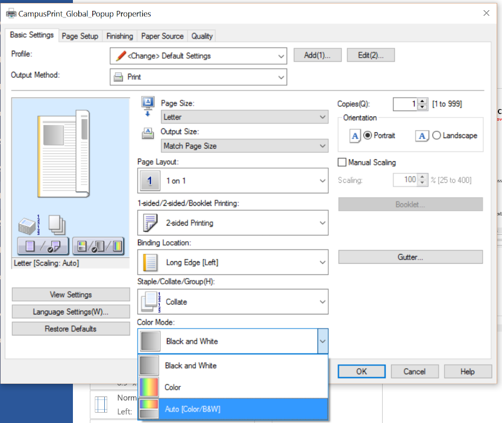This screenshot has height=423, width=502.
Task: Increase copies with up arrow
Action: pyautogui.click(x=422, y=101)
